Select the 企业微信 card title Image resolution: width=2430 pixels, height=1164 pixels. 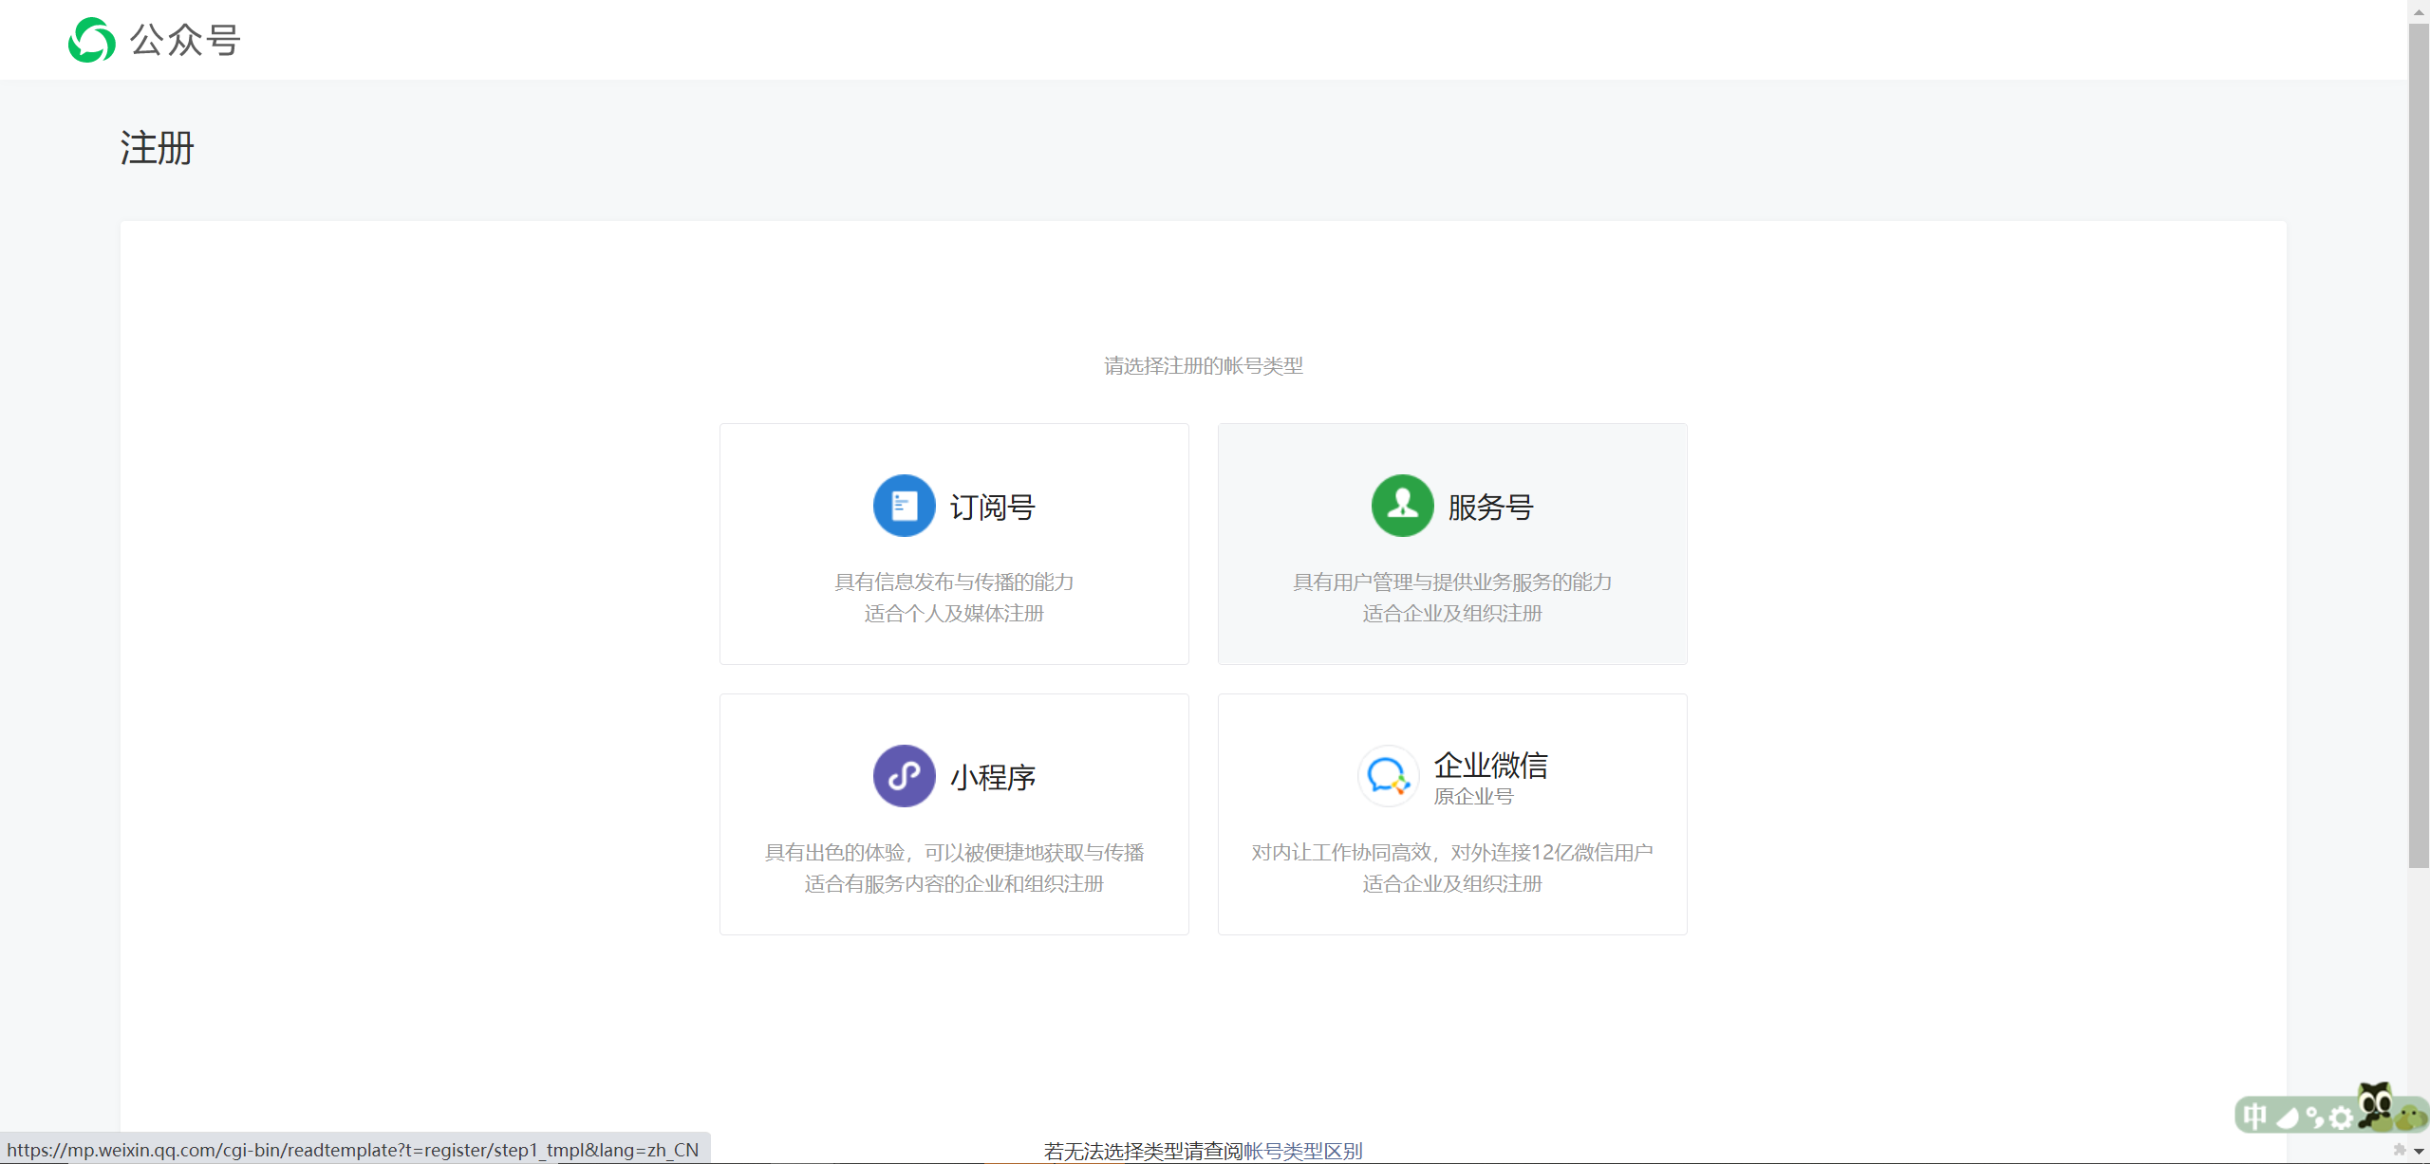(1491, 765)
